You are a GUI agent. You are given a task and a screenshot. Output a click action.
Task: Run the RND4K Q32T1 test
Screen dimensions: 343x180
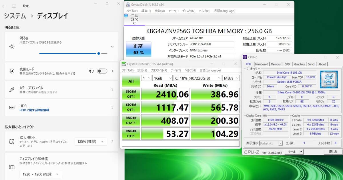(131, 120)
